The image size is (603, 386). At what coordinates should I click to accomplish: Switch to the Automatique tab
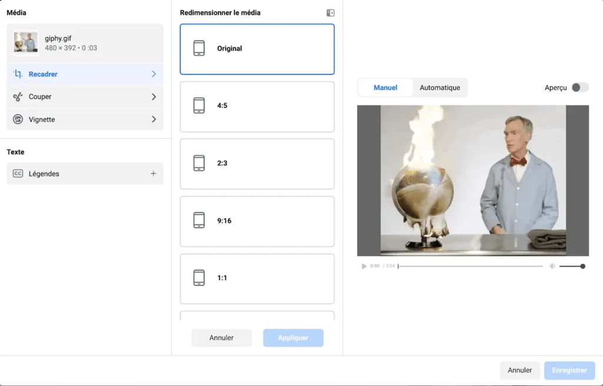tap(439, 88)
